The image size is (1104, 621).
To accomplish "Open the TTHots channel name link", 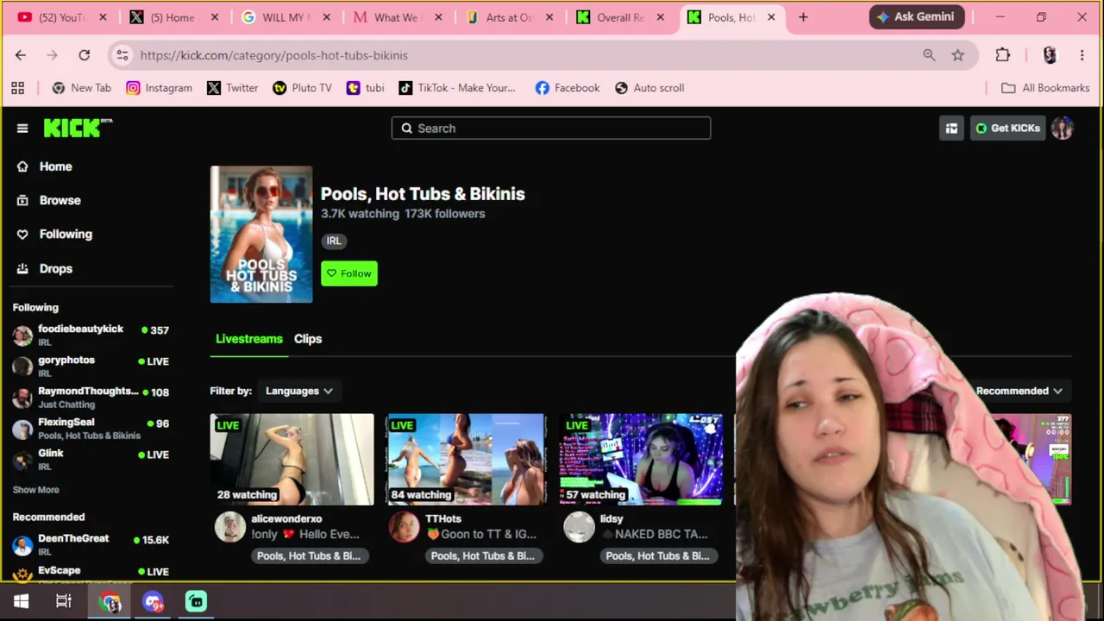I will (x=443, y=518).
